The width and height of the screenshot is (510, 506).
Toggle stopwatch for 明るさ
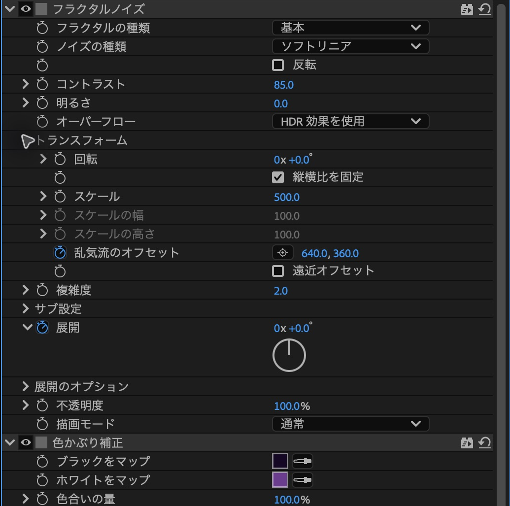[x=42, y=103]
